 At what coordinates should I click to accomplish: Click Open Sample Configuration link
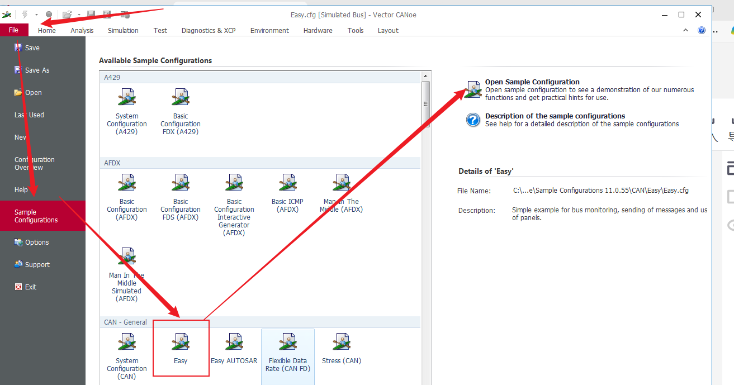tap(532, 82)
